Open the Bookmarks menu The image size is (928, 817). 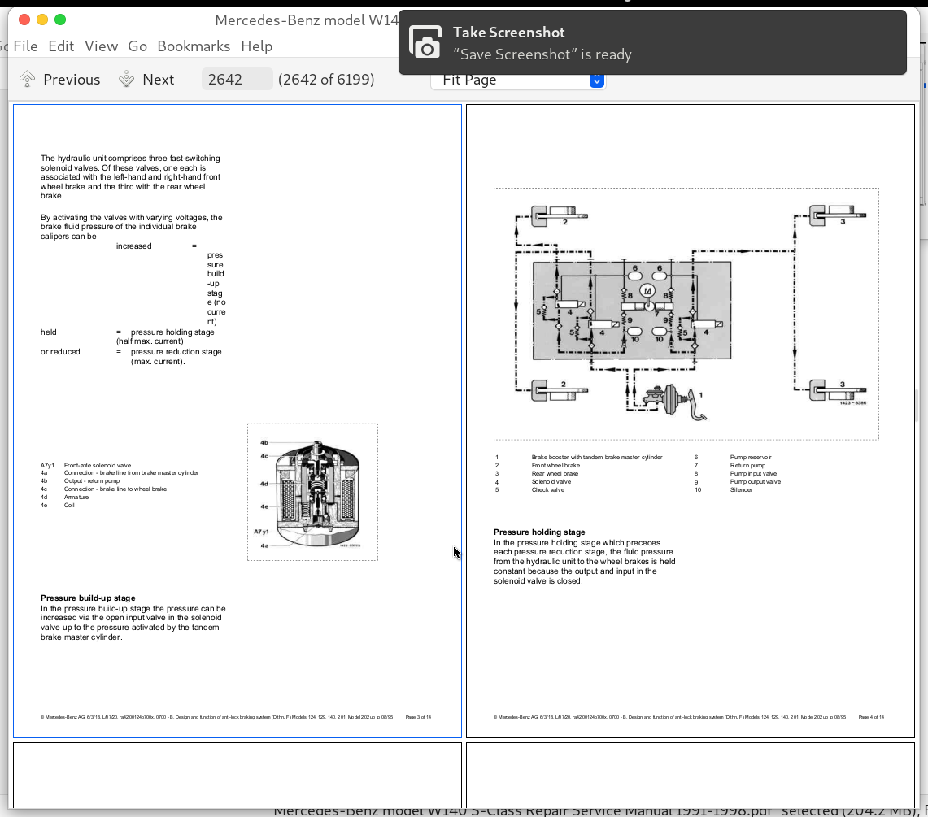(194, 46)
